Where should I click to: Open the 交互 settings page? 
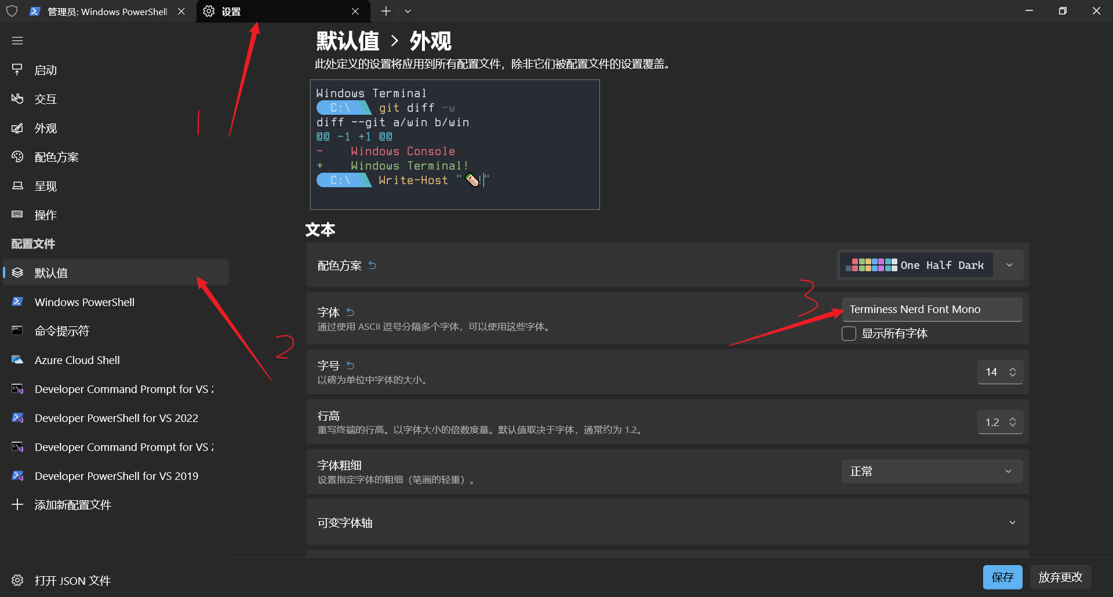click(x=116, y=99)
